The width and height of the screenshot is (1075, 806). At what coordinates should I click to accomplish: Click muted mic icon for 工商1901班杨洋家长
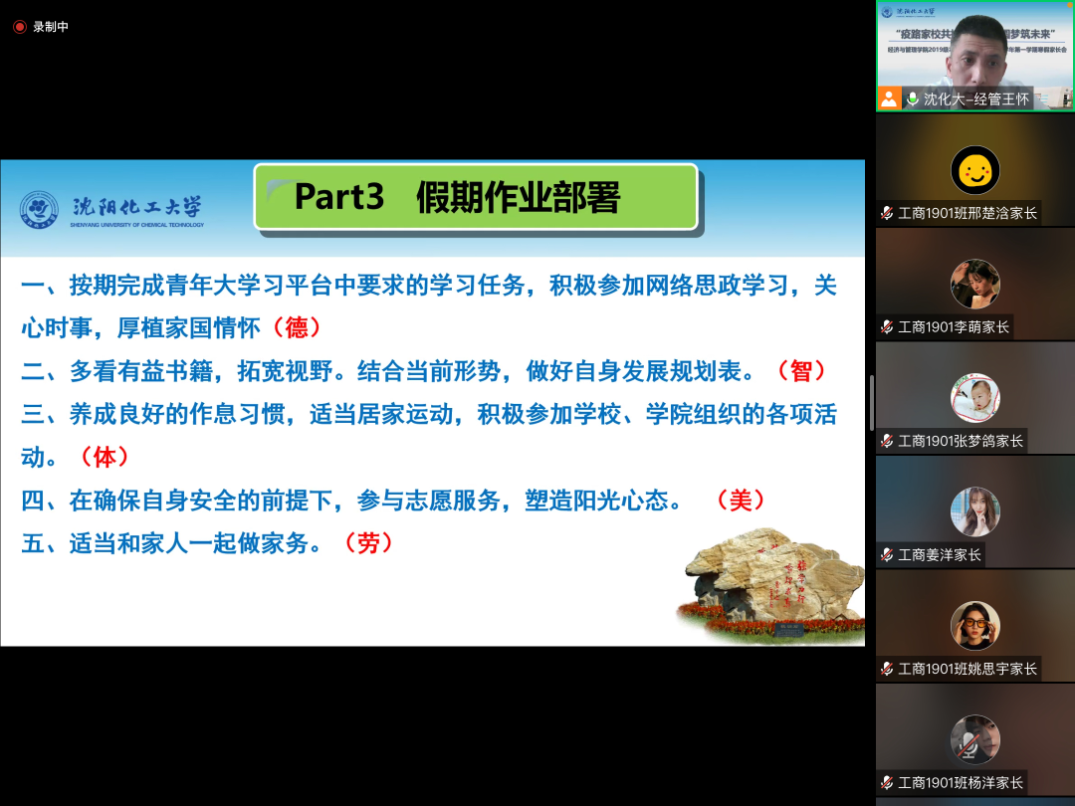click(x=887, y=782)
